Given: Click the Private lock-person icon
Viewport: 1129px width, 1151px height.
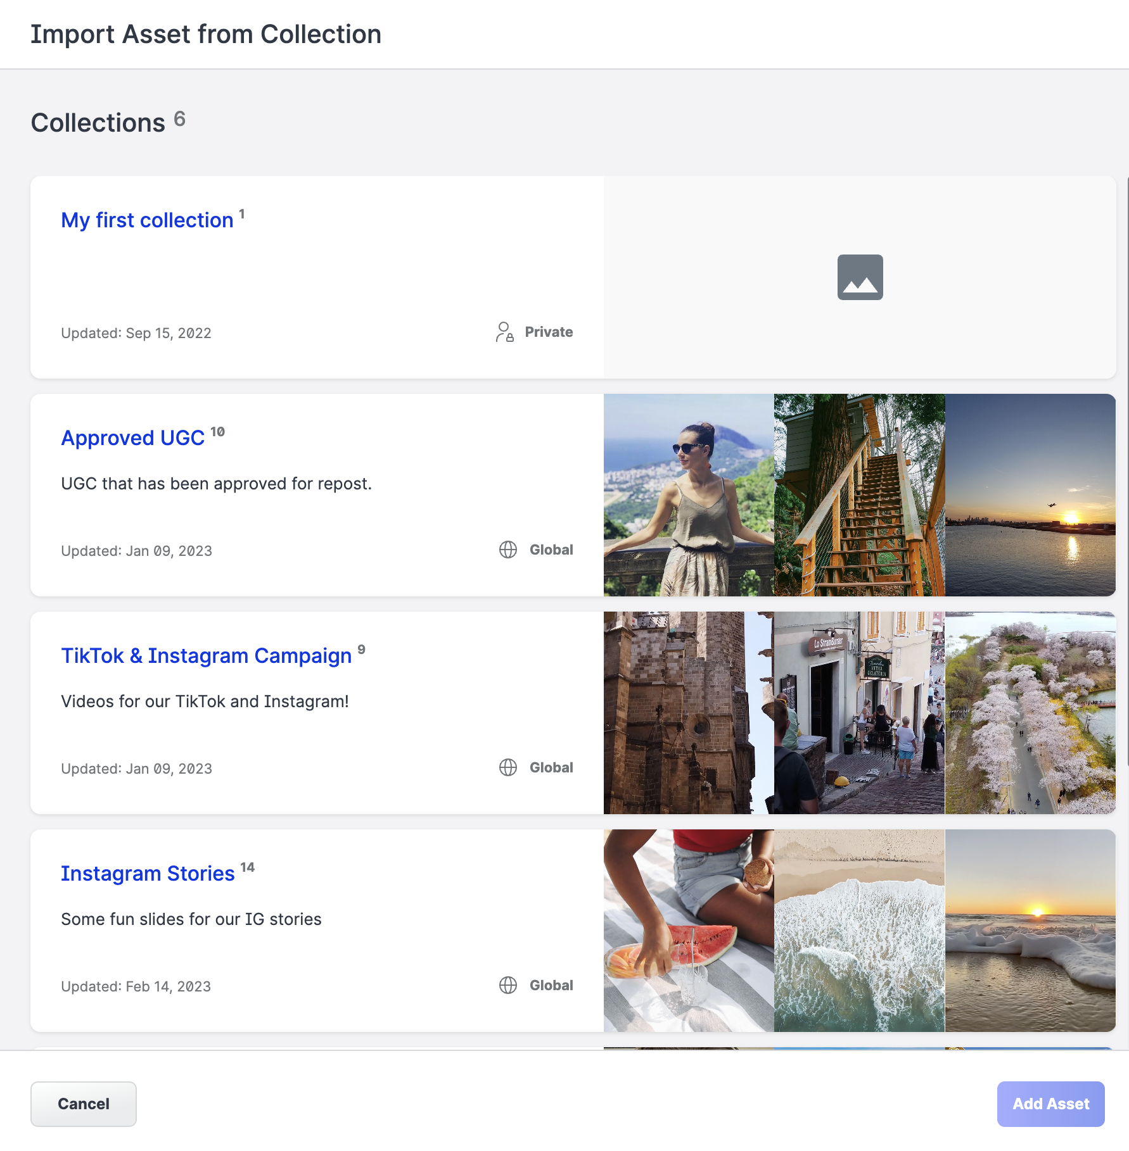Looking at the screenshot, I should point(504,332).
